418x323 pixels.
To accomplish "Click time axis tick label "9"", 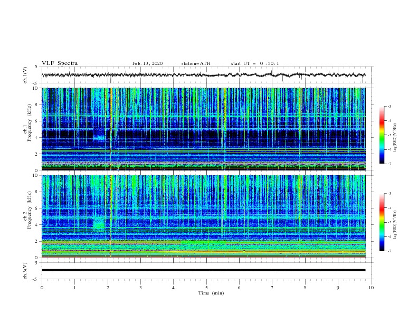I will 338,288.
